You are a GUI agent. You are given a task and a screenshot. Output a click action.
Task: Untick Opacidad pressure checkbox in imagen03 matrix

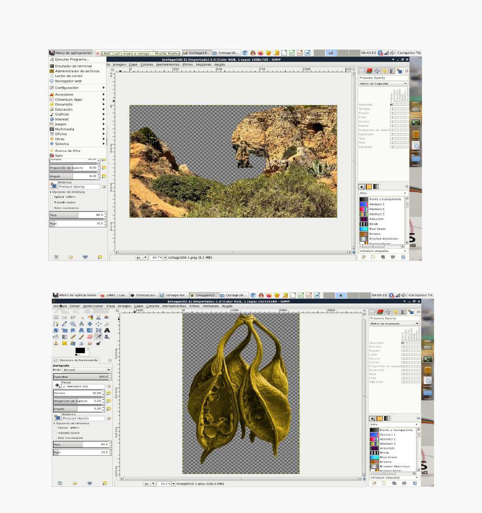click(x=402, y=343)
